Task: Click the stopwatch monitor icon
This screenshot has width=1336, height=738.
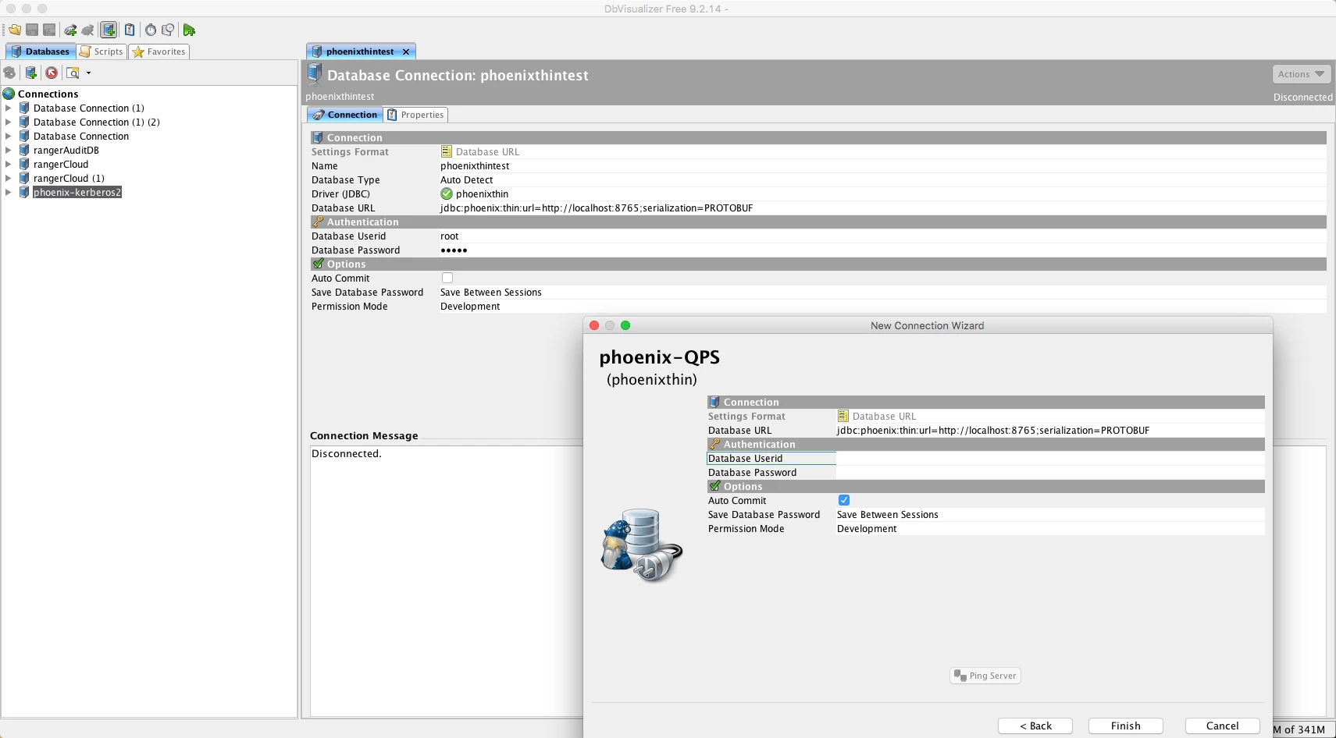Action: [151, 30]
